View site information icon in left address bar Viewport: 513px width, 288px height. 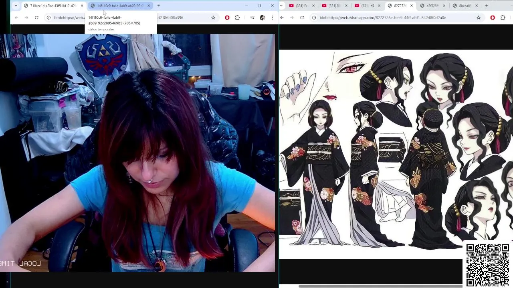click(x=48, y=18)
